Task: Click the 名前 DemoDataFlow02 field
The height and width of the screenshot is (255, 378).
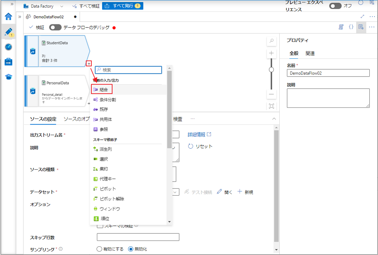Action: tap(328, 73)
